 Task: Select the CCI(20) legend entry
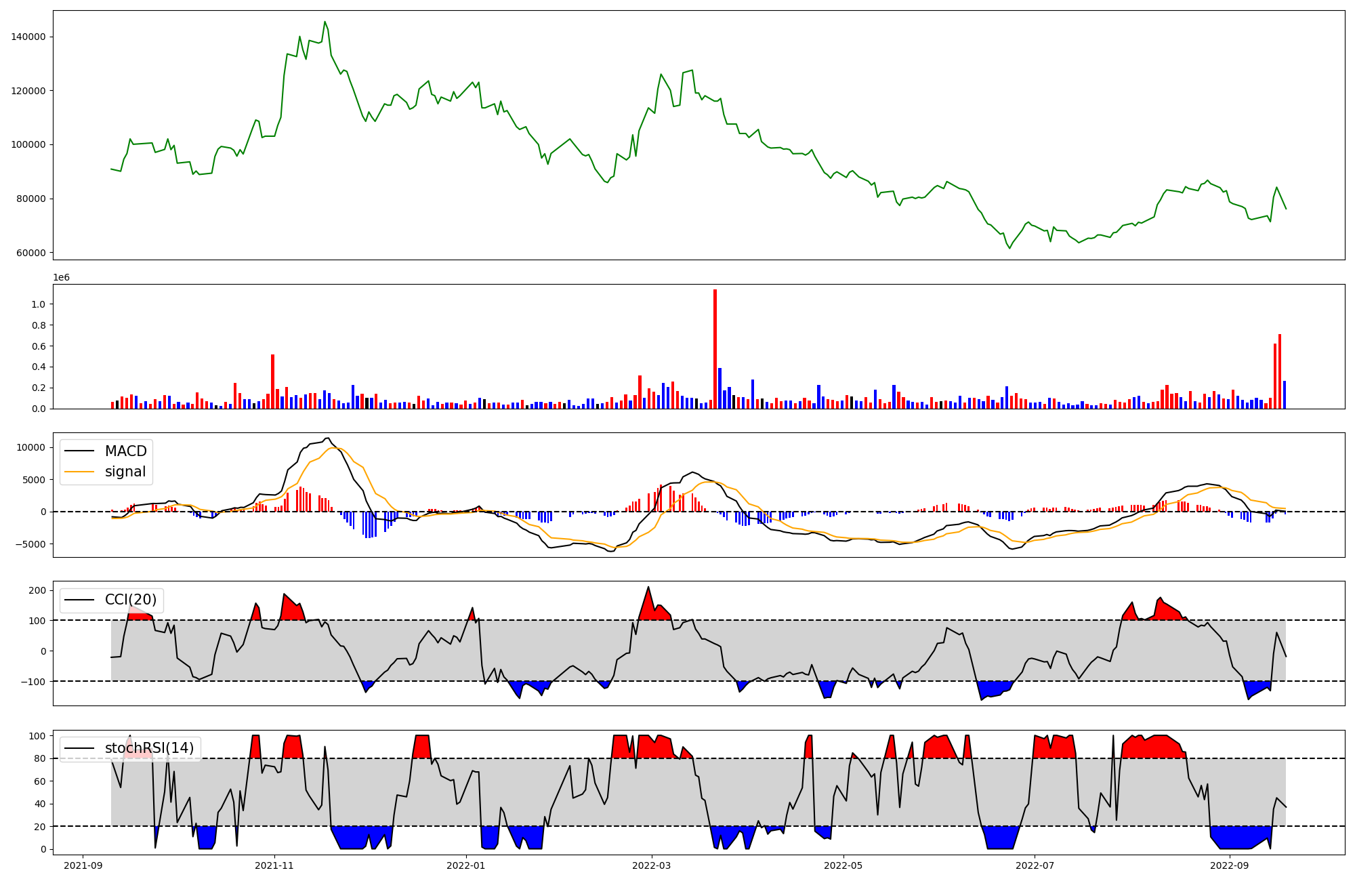[130, 600]
